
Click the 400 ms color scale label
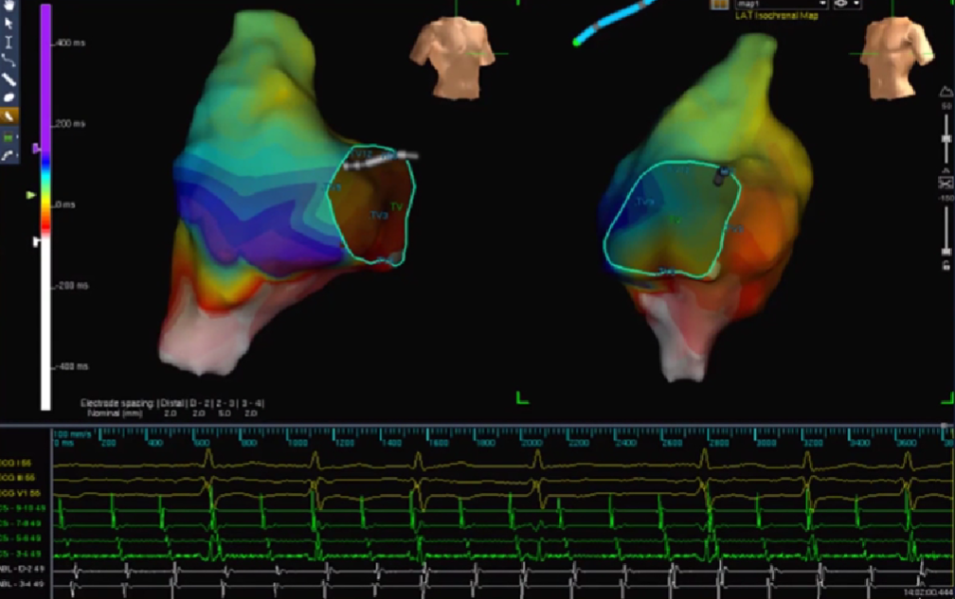(71, 44)
